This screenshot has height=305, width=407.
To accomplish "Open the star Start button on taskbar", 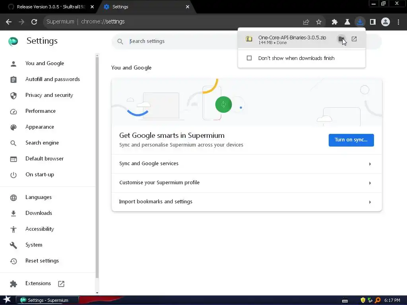I will coord(6,300).
